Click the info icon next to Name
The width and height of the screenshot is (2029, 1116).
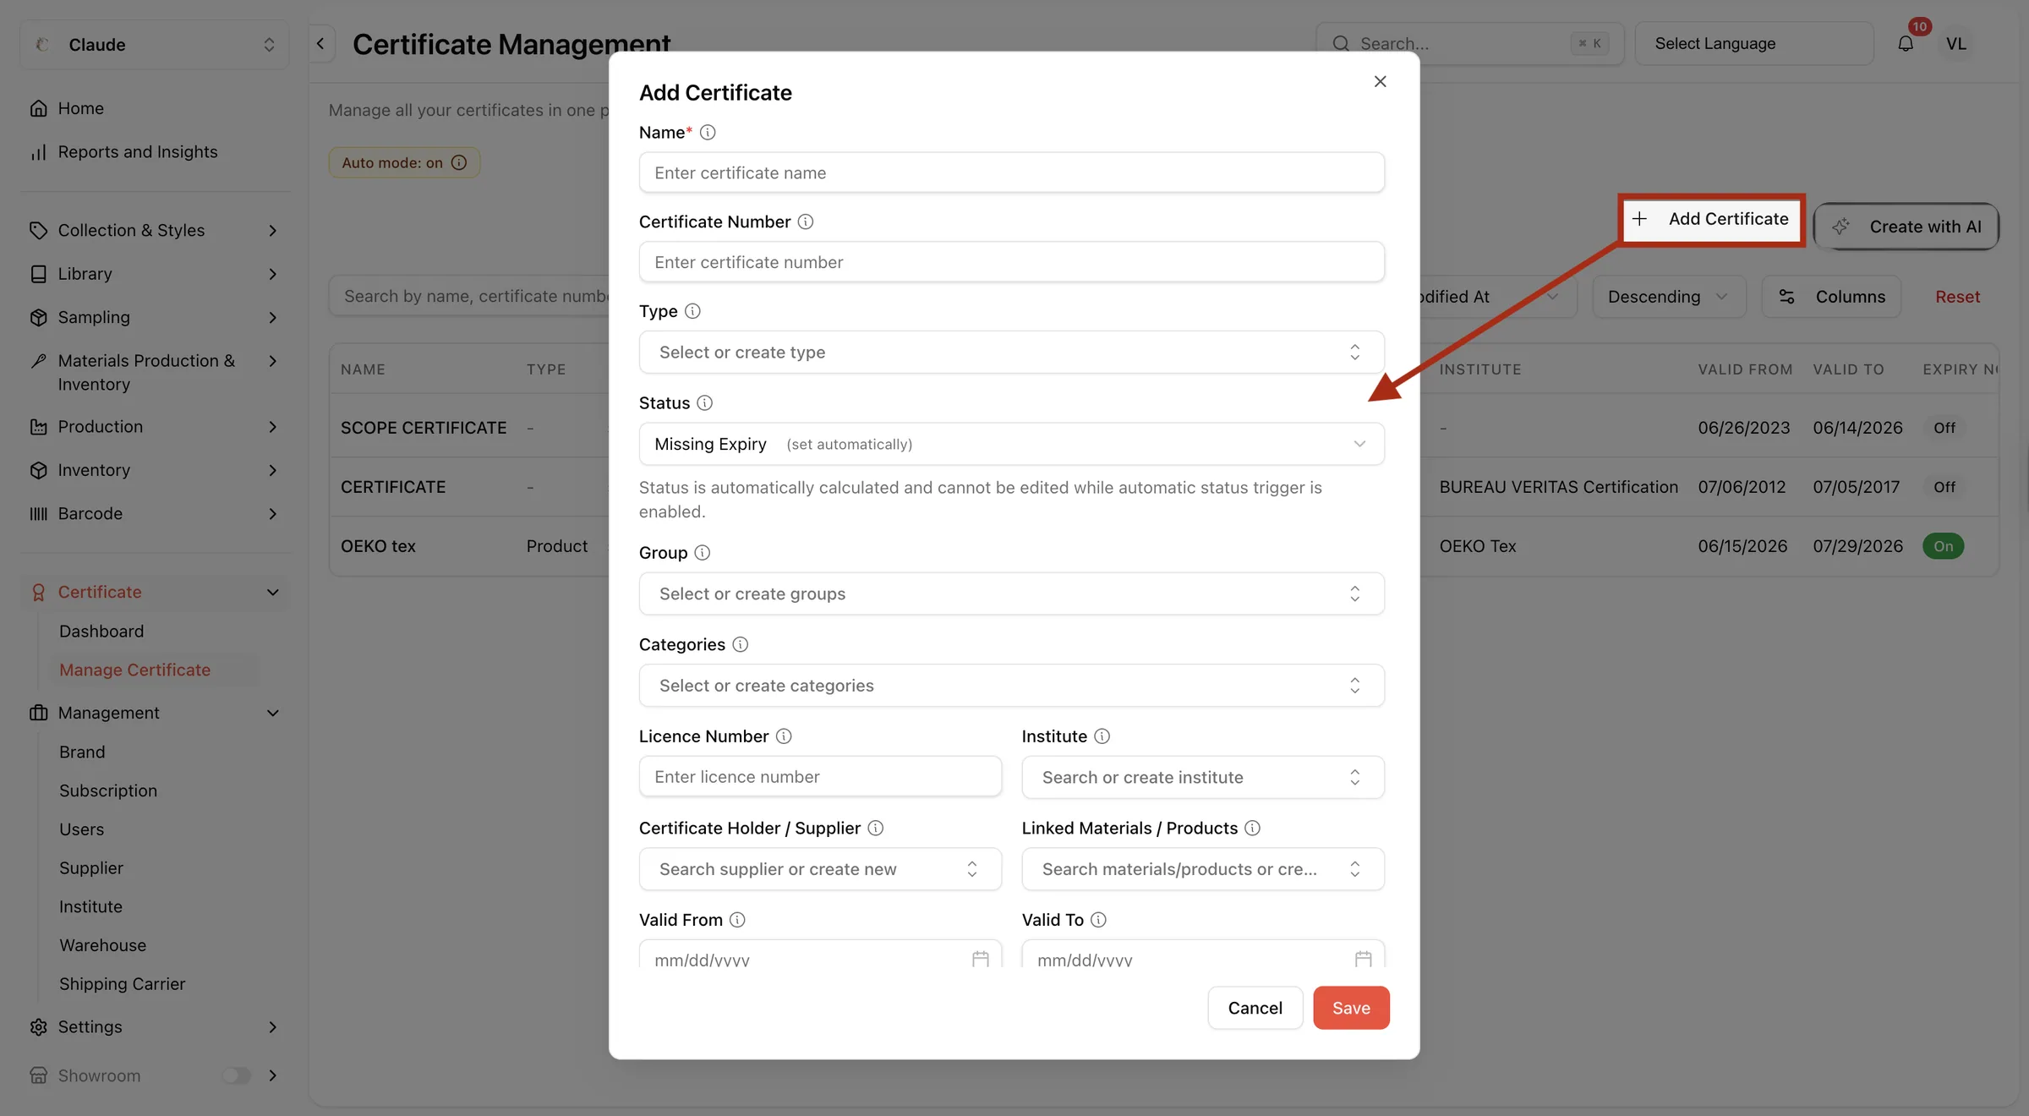click(708, 133)
